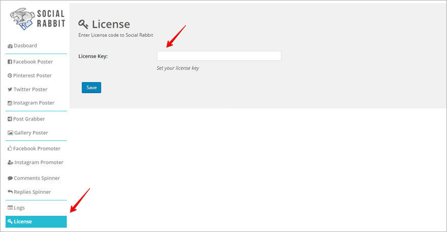This screenshot has width=447, height=232.
Task: Select the highlighted License menu item
Action: (36, 221)
